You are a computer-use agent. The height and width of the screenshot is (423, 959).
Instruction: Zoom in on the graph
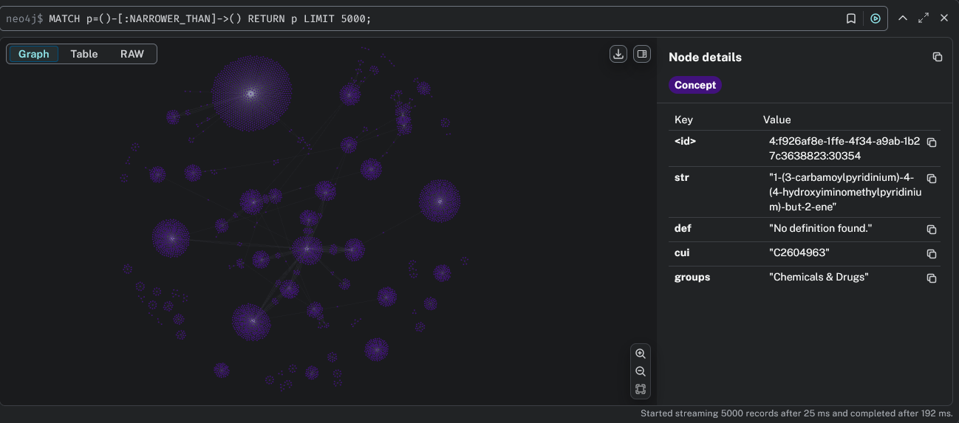[641, 354]
